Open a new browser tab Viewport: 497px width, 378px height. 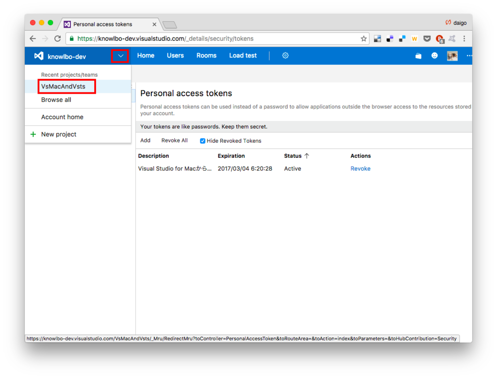coord(170,25)
